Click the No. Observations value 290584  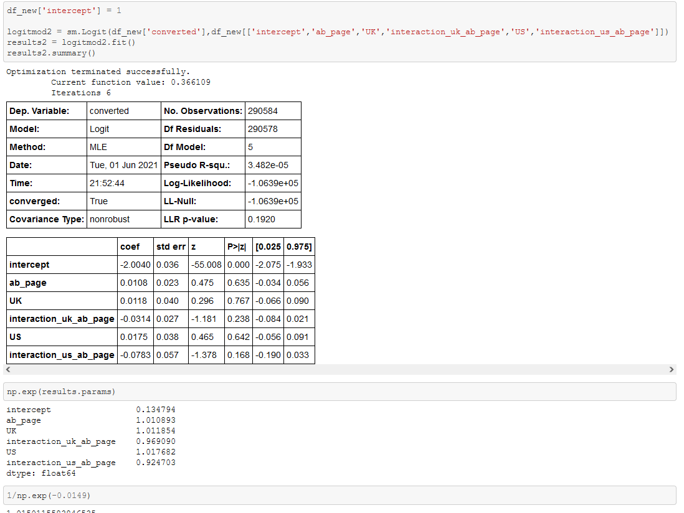(x=272, y=111)
